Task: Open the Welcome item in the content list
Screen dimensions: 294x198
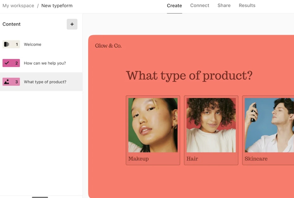Action: click(33, 45)
